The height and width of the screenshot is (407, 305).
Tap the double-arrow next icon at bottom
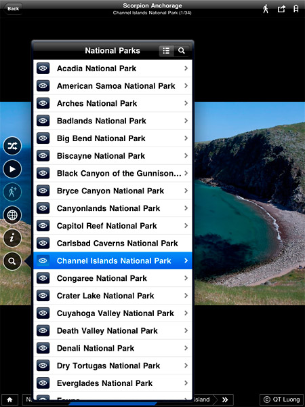click(x=225, y=400)
